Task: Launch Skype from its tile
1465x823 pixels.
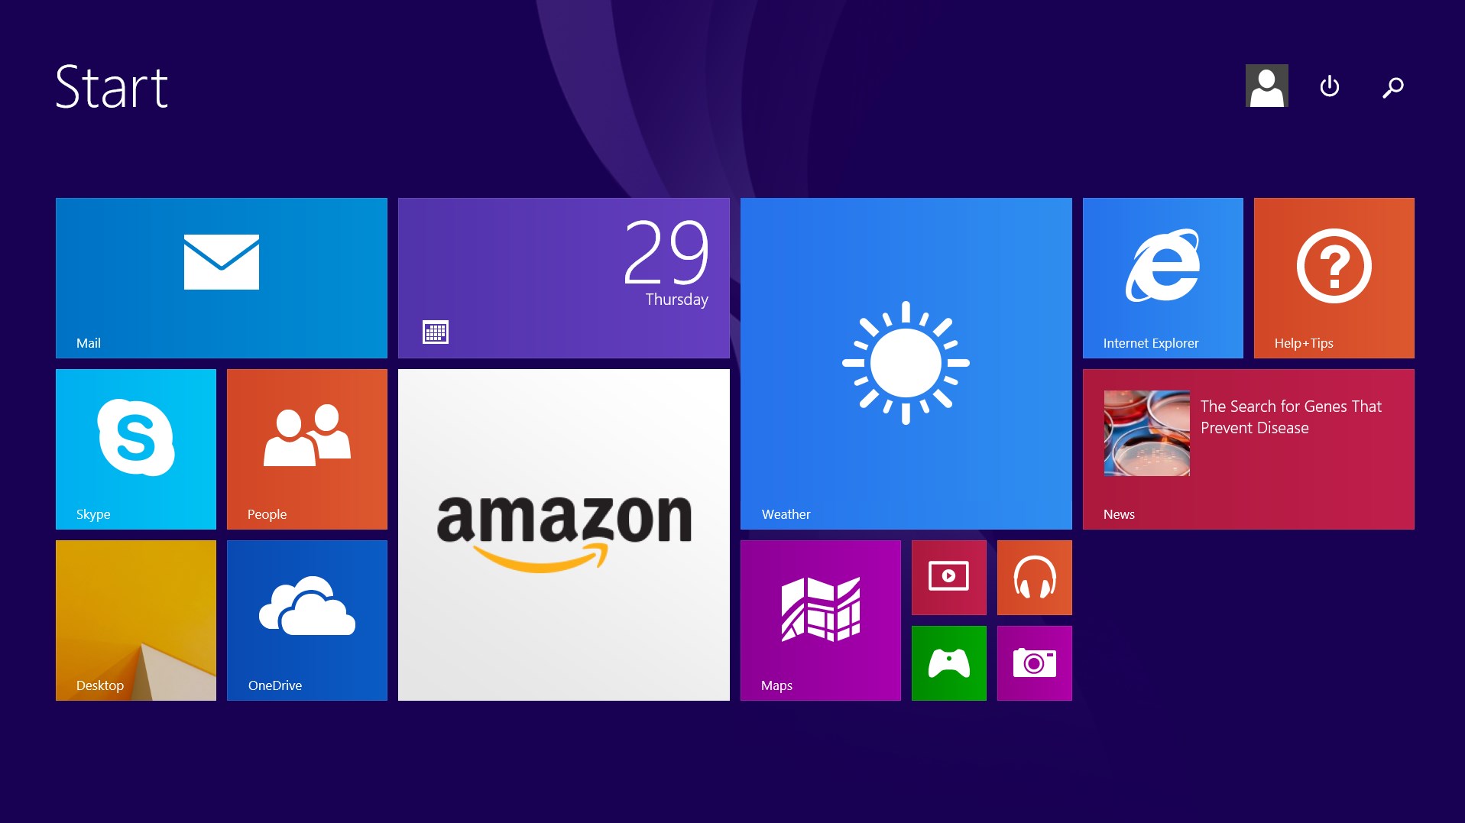Action: [135, 449]
